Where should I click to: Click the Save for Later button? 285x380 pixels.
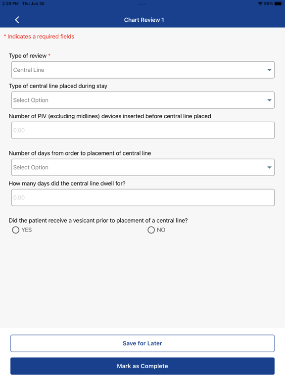click(142, 343)
